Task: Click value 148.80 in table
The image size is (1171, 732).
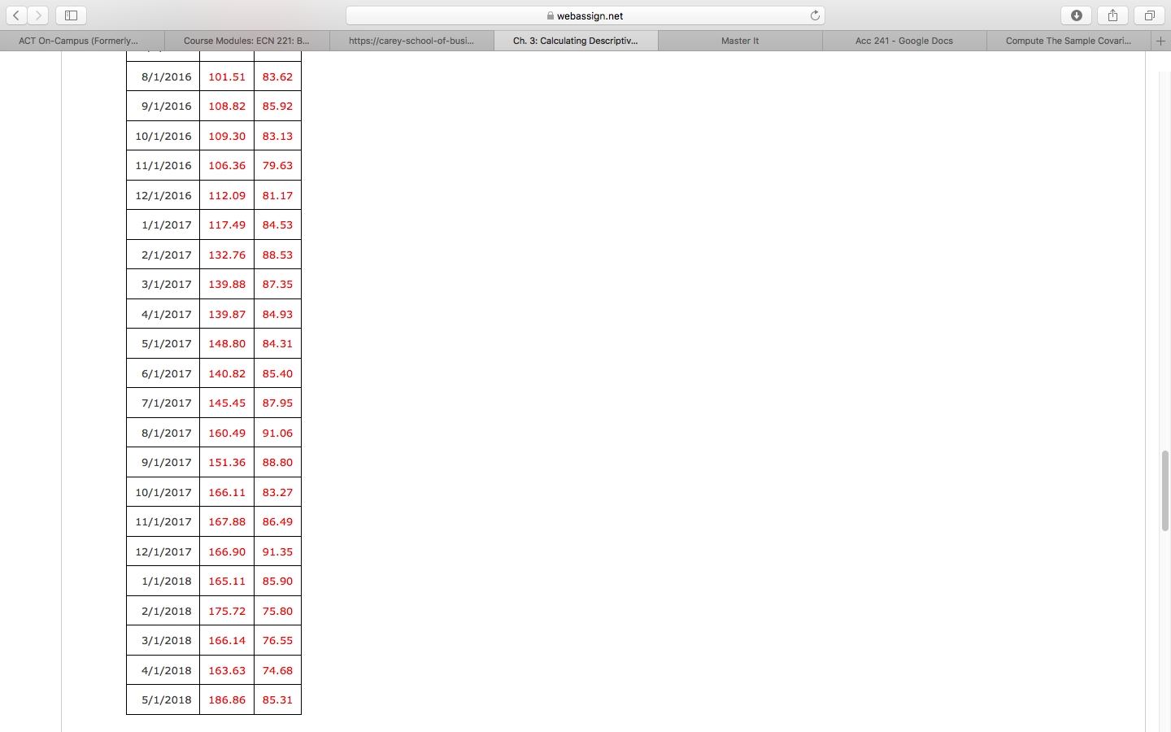Action: 227,343
